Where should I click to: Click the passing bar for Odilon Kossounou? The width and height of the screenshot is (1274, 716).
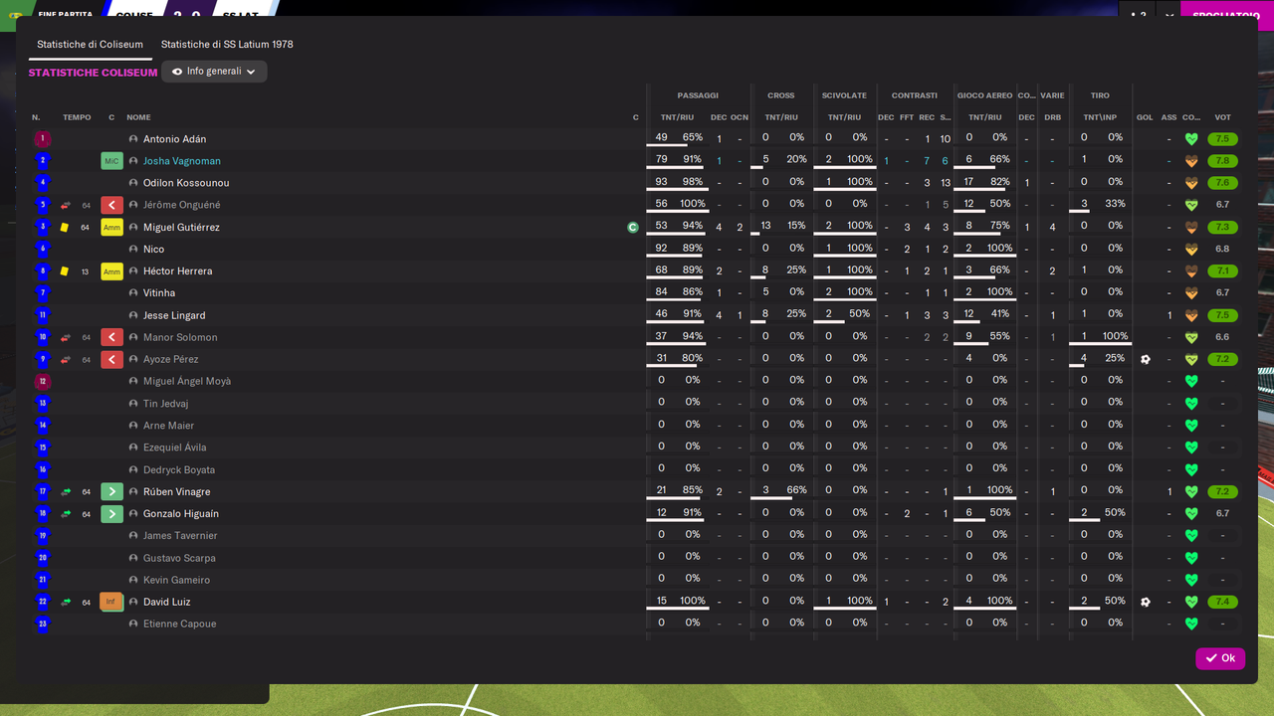676,190
